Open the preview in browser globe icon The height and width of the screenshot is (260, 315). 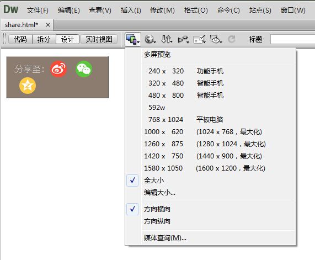tap(150, 39)
